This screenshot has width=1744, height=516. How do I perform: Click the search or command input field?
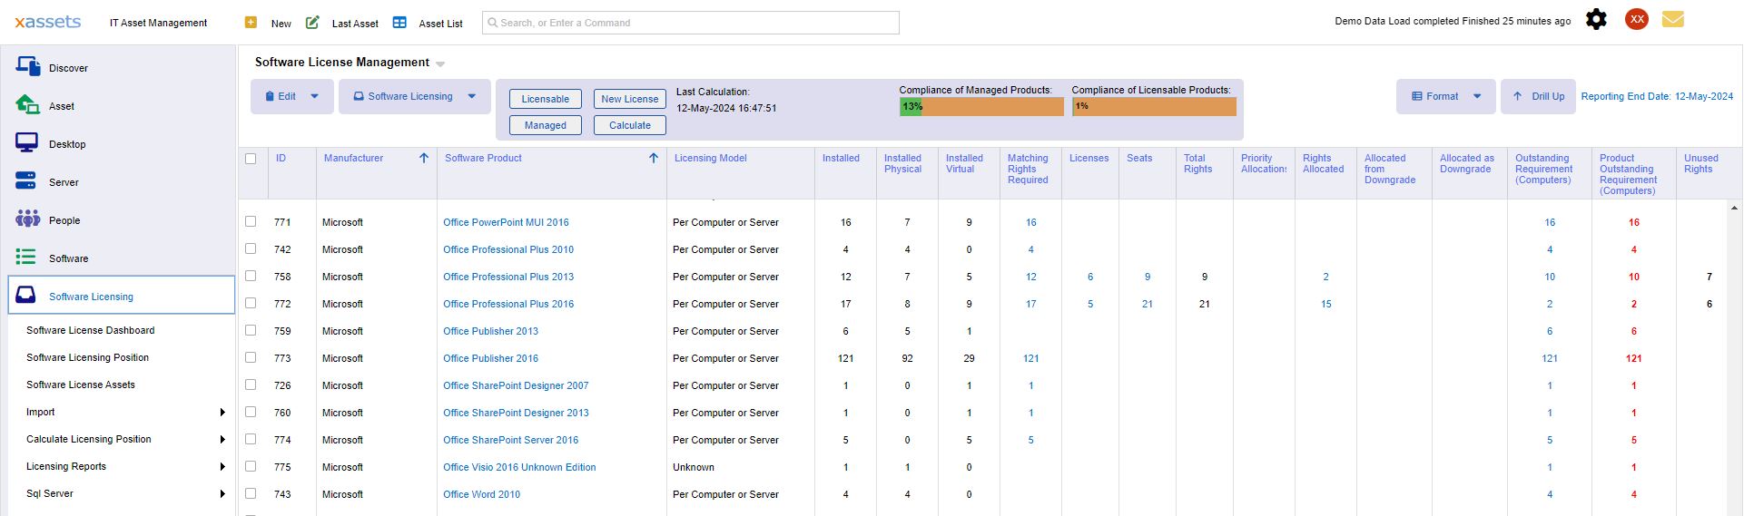click(x=691, y=23)
